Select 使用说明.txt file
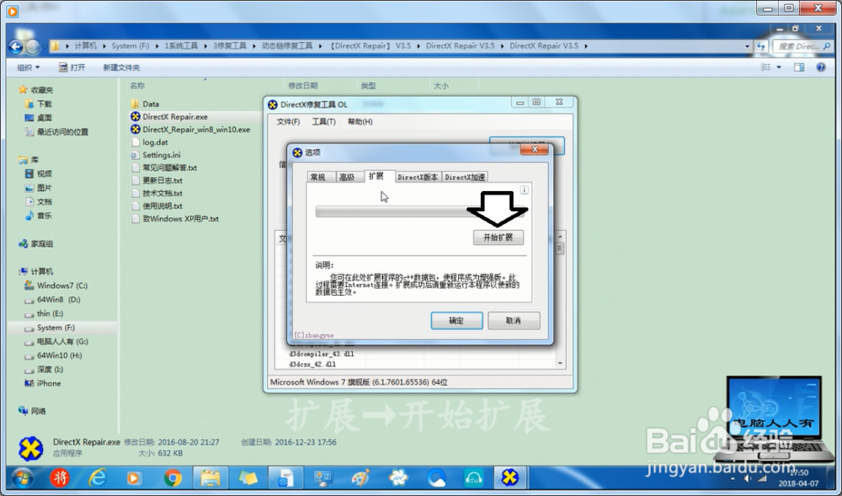 pyautogui.click(x=157, y=205)
